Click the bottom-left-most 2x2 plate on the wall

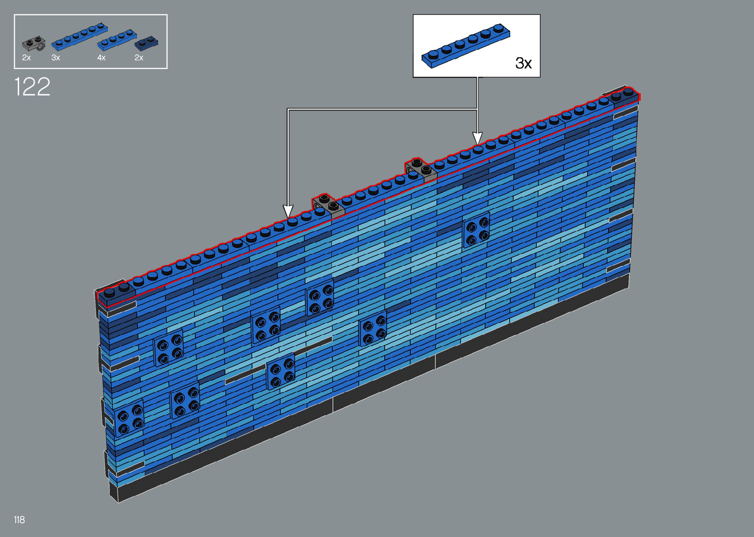pos(129,418)
